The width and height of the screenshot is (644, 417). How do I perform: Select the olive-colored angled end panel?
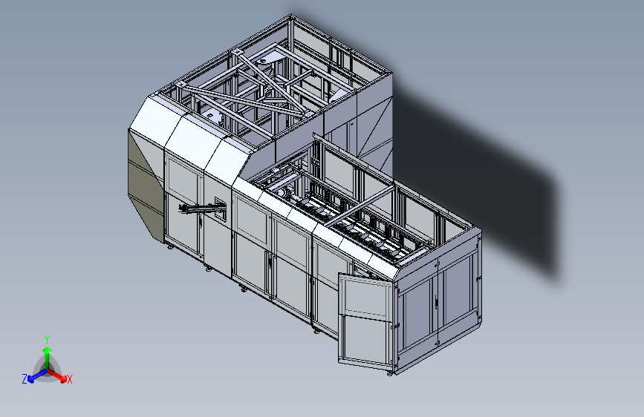coord(145,186)
